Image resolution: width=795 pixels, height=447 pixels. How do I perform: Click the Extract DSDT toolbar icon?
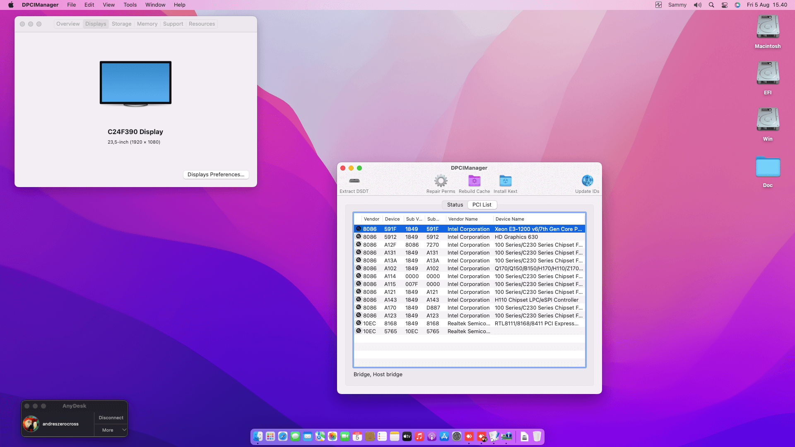point(354,181)
